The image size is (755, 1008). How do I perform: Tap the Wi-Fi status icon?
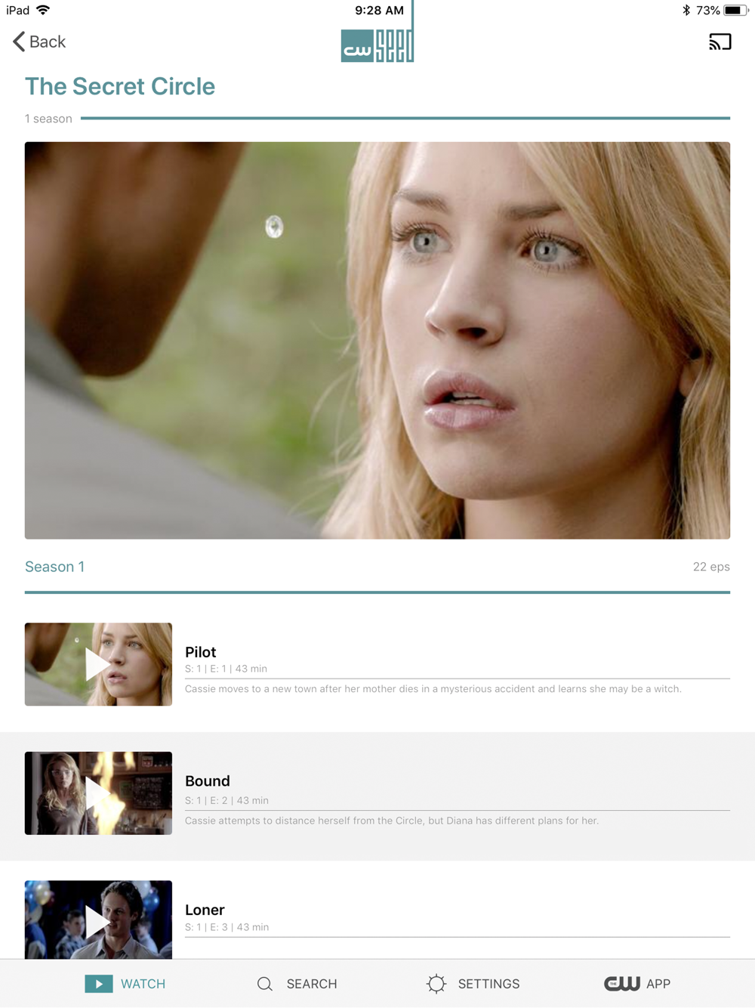click(43, 10)
